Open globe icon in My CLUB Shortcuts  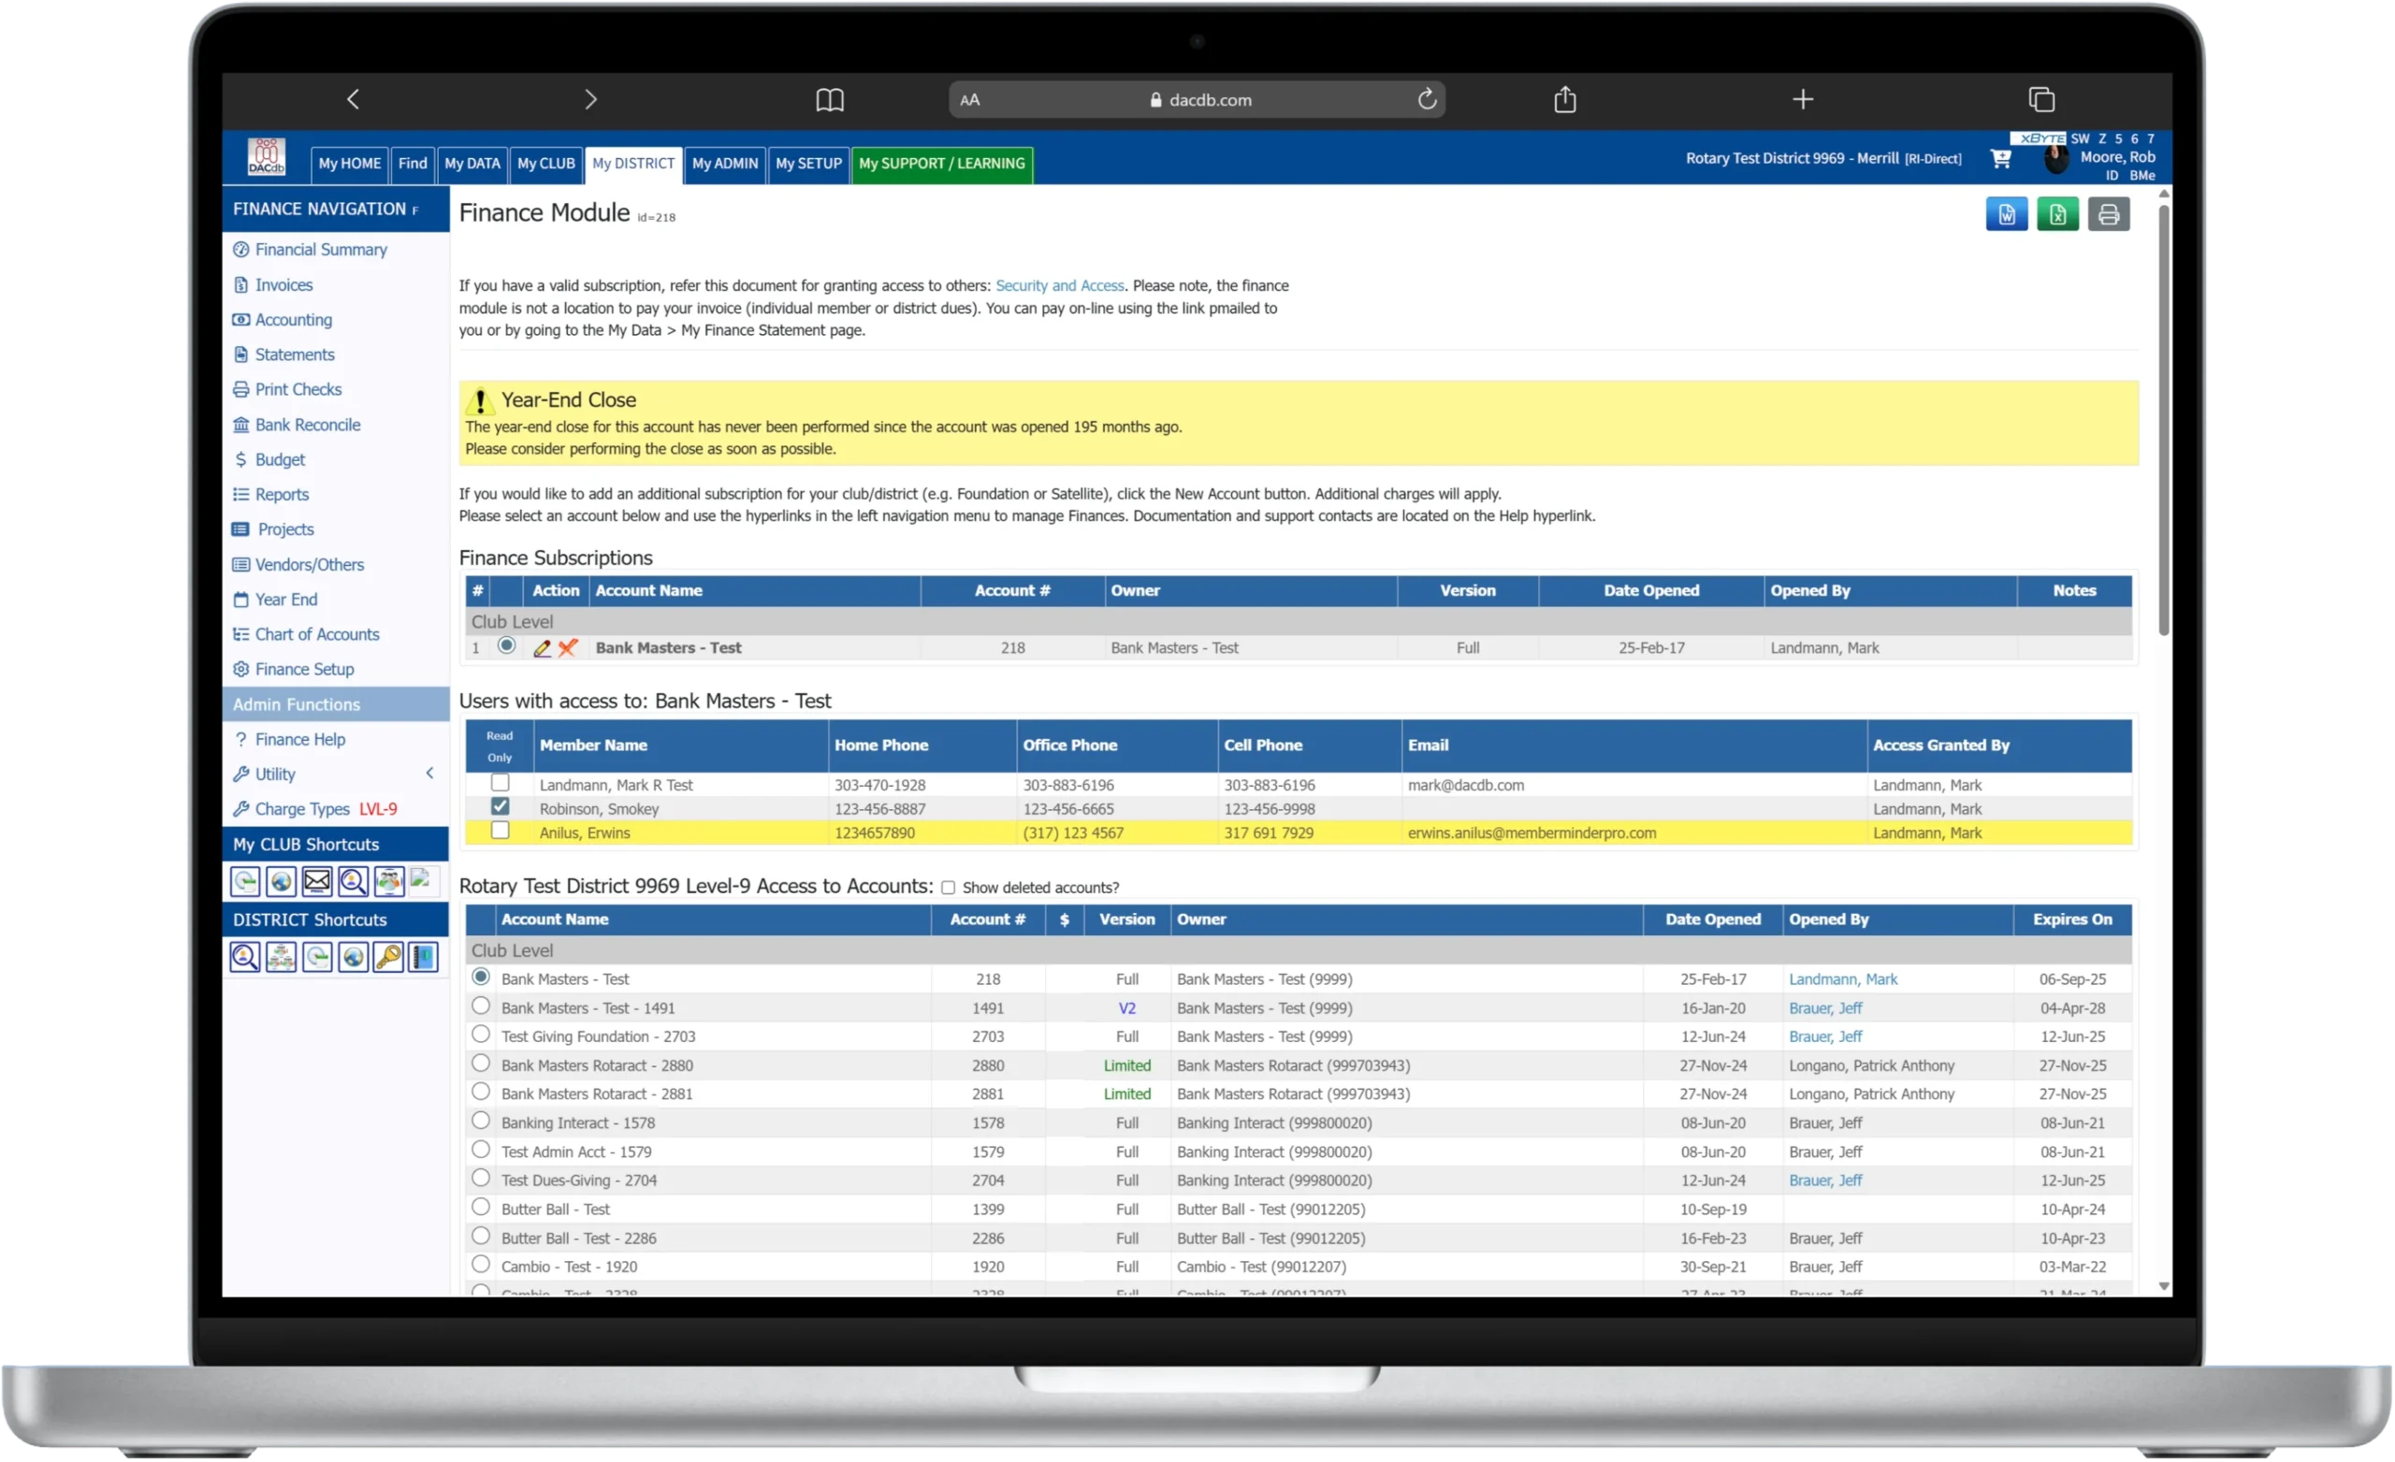[x=281, y=882]
